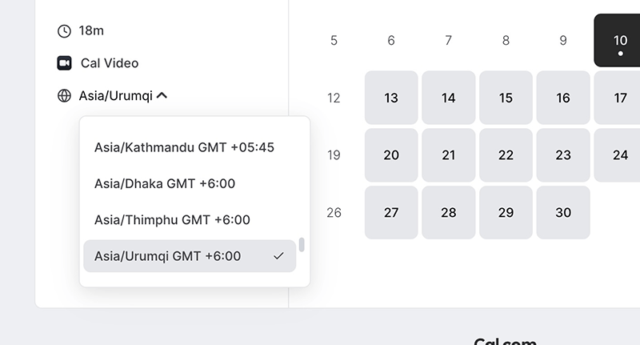
Task: Select today's date 10
Action: 620,40
